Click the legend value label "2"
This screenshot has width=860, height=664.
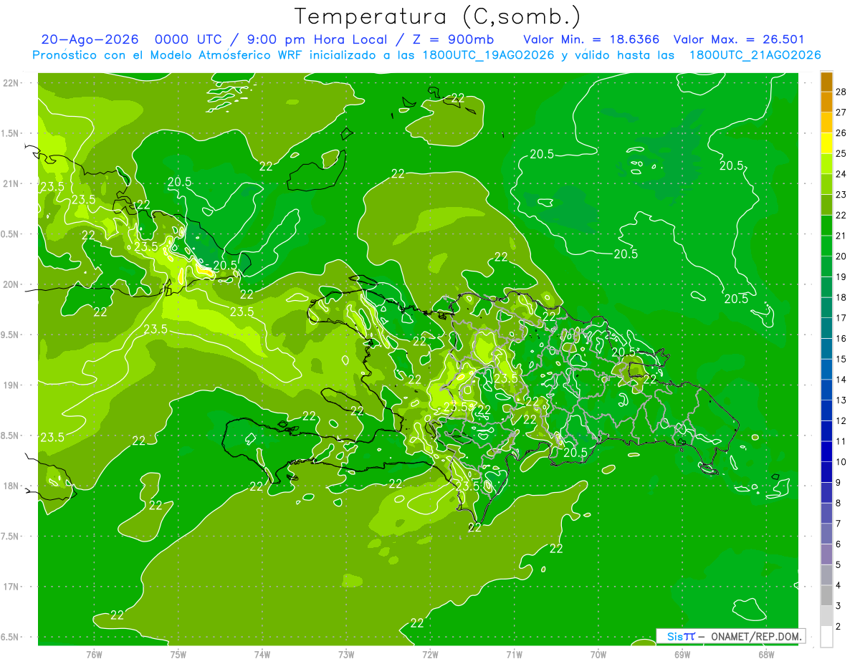[838, 627]
